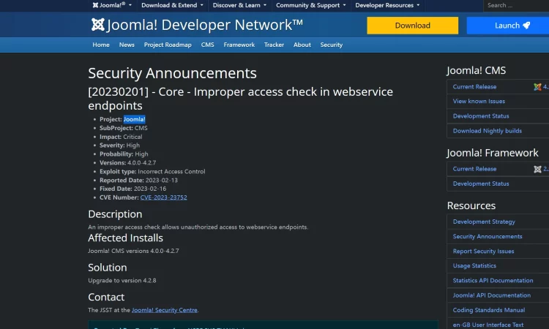Open Project Roadmap navigation item
This screenshot has height=329, width=549.
[x=168, y=45]
